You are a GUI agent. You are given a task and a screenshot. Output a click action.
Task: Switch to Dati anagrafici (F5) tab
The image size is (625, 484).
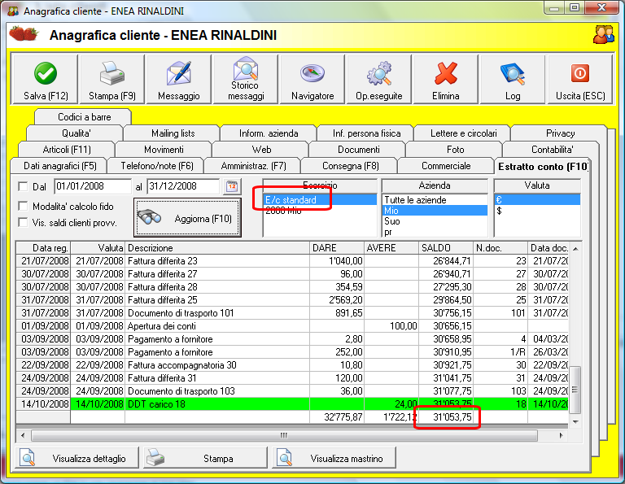coord(59,166)
